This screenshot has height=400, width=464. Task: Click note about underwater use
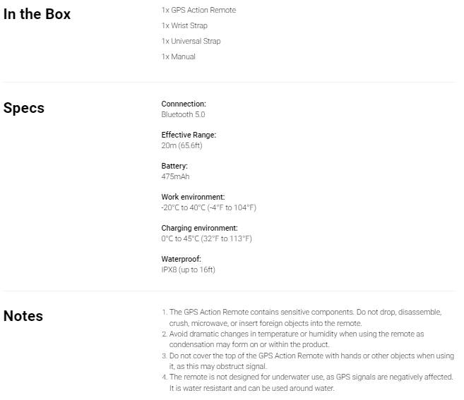307,382
